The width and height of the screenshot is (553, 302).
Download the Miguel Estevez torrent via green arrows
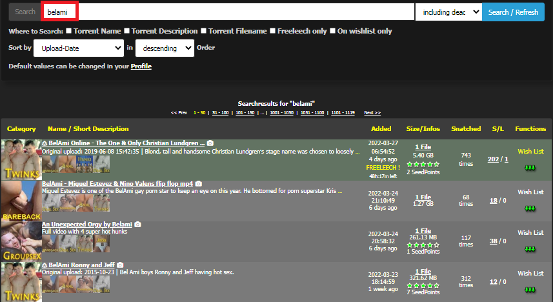pos(530,208)
